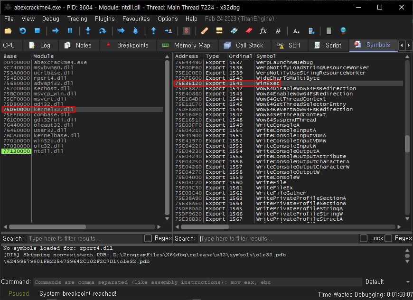Sort symbols by Address column header
This screenshot has width=413, height=300.
(188, 56)
